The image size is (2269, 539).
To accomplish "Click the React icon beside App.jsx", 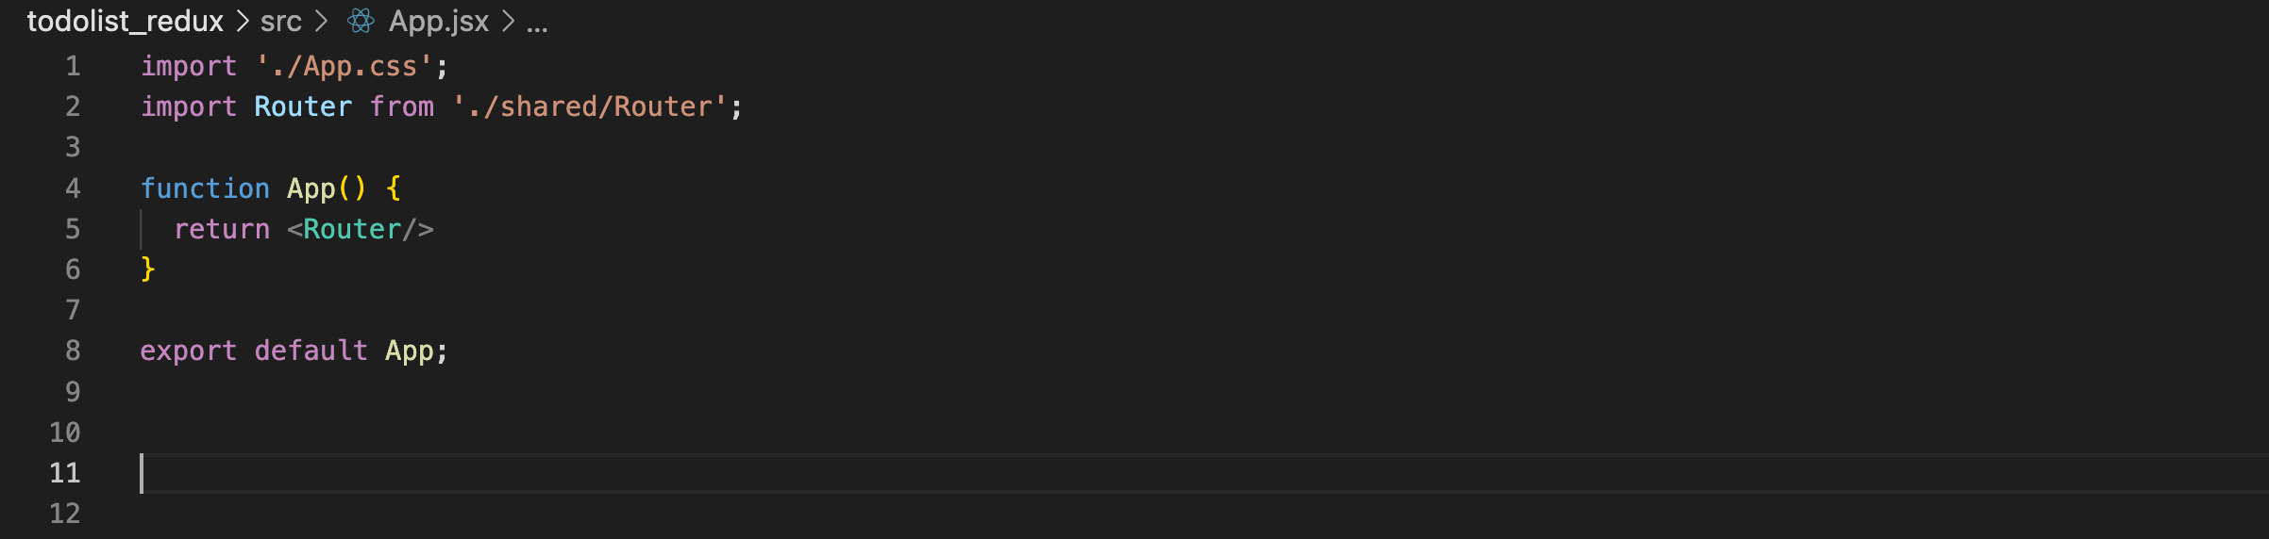I will click(361, 21).
